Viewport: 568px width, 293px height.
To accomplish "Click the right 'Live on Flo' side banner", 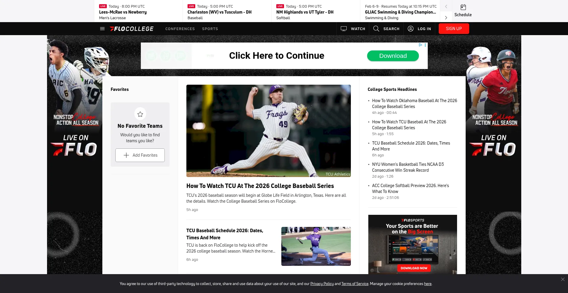I will [x=493, y=155].
